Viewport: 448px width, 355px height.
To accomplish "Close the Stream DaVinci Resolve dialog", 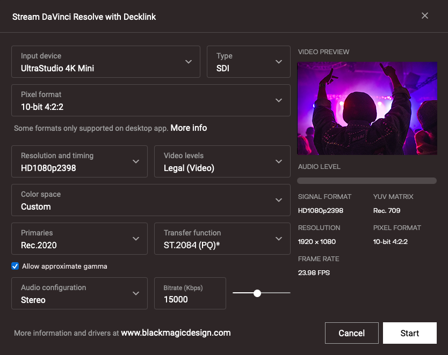I will [x=424, y=16].
